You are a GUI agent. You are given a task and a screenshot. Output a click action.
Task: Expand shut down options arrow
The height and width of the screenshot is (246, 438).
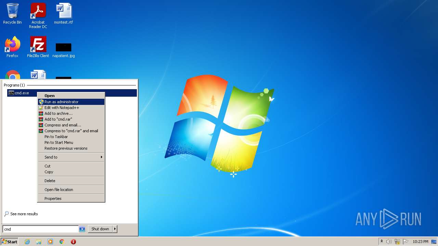pyautogui.click(x=115, y=229)
